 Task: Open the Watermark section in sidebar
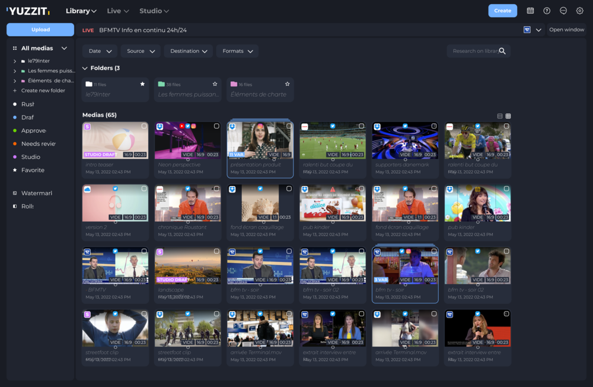point(36,193)
